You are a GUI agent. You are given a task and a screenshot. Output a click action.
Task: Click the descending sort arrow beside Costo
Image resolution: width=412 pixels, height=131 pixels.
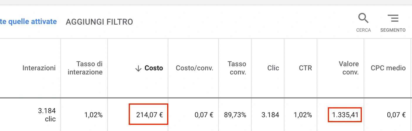138,68
